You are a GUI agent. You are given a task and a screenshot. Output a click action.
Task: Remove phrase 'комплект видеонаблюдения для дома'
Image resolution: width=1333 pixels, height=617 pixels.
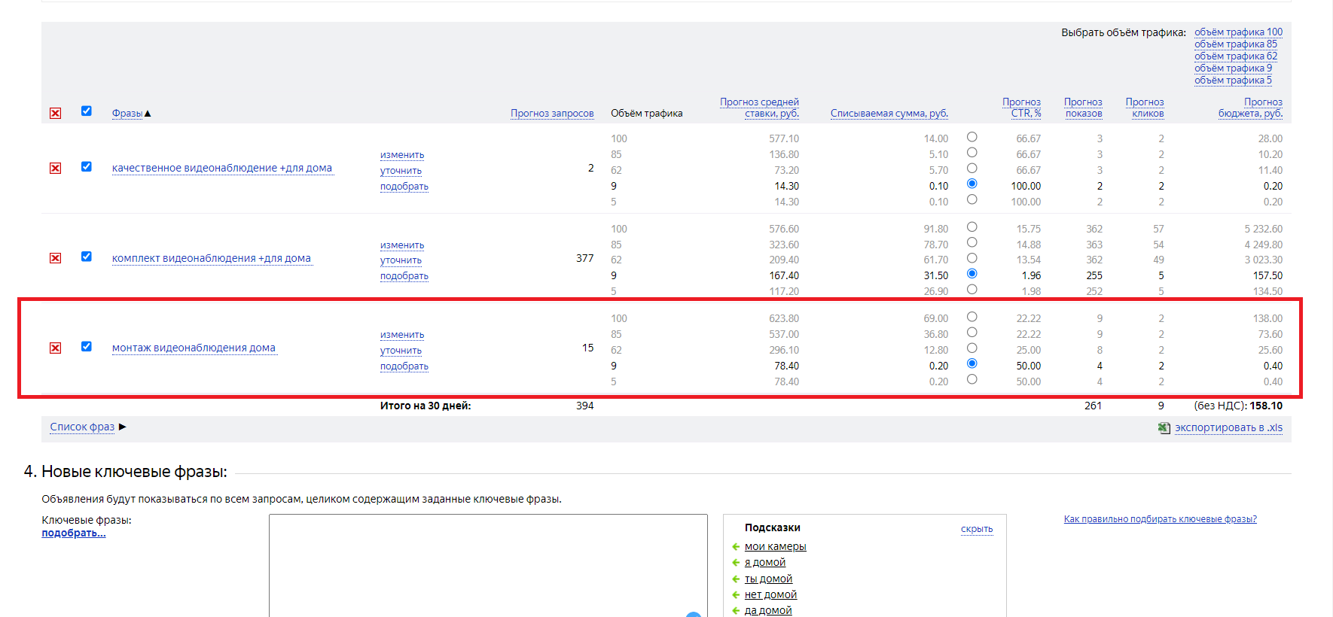click(x=55, y=258)
